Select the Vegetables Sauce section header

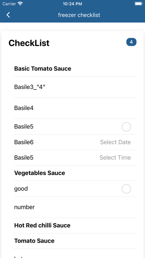(40, 173)
